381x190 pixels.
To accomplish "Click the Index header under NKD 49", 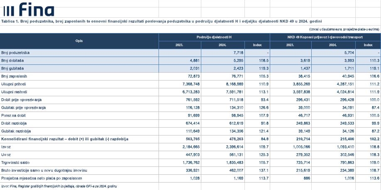I will (x=368, y=45).
